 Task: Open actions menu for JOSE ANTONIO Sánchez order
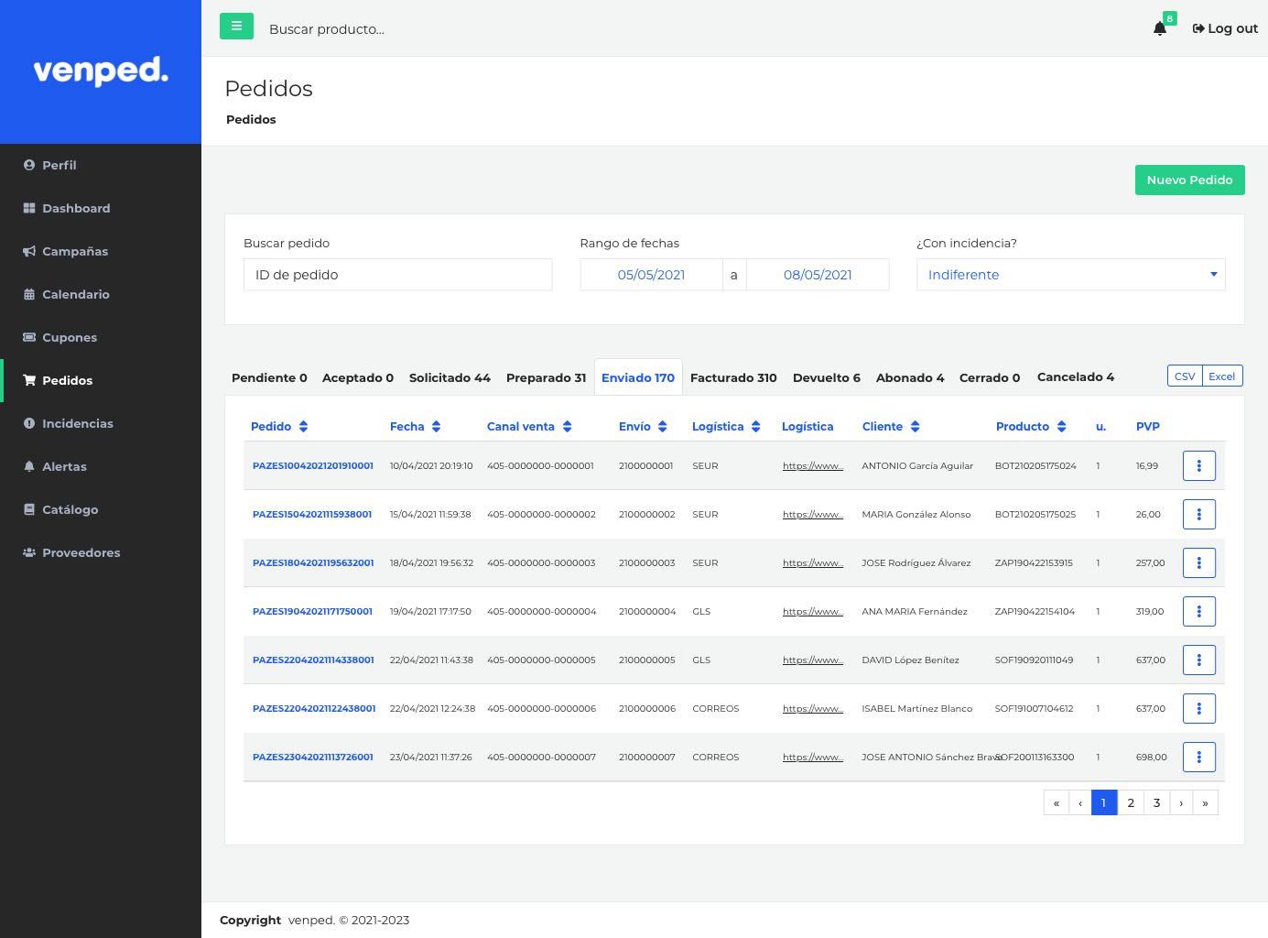pyautogui.click(x=1198, y=757)
